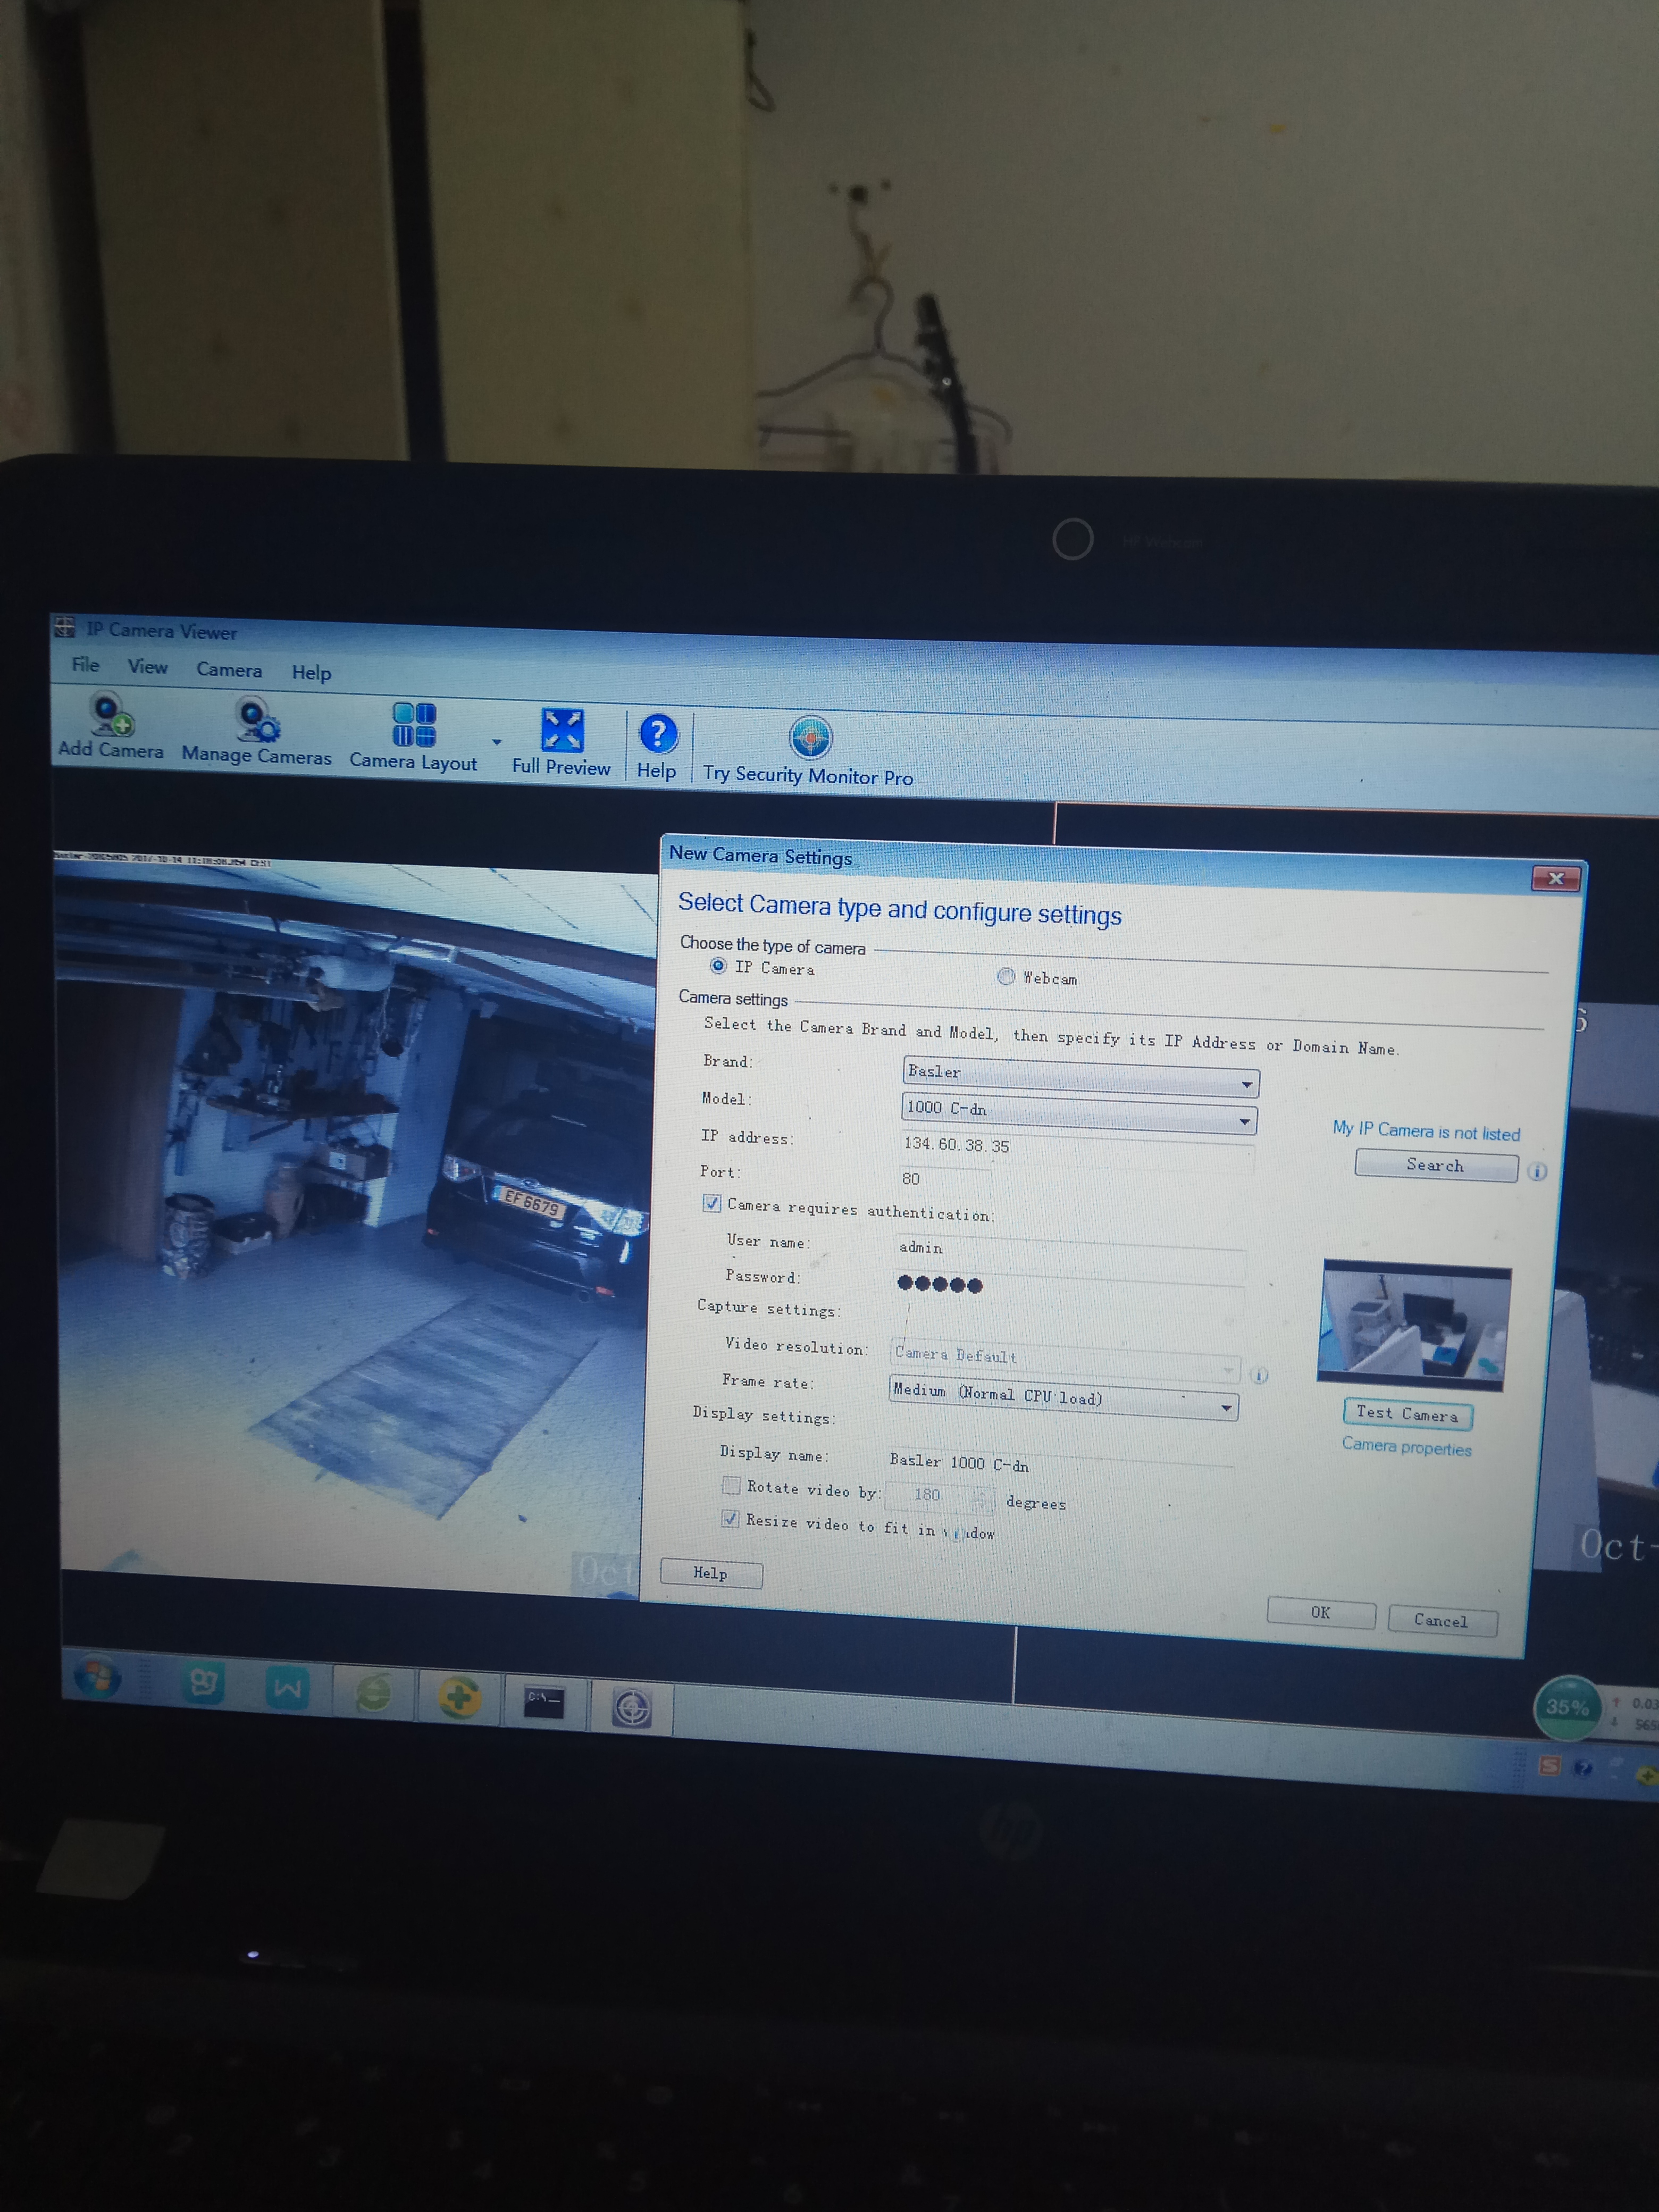Open the Windows Start button
Image resolution: width=1659 pixels, height=2212 pixels.
pos(98,1677)
